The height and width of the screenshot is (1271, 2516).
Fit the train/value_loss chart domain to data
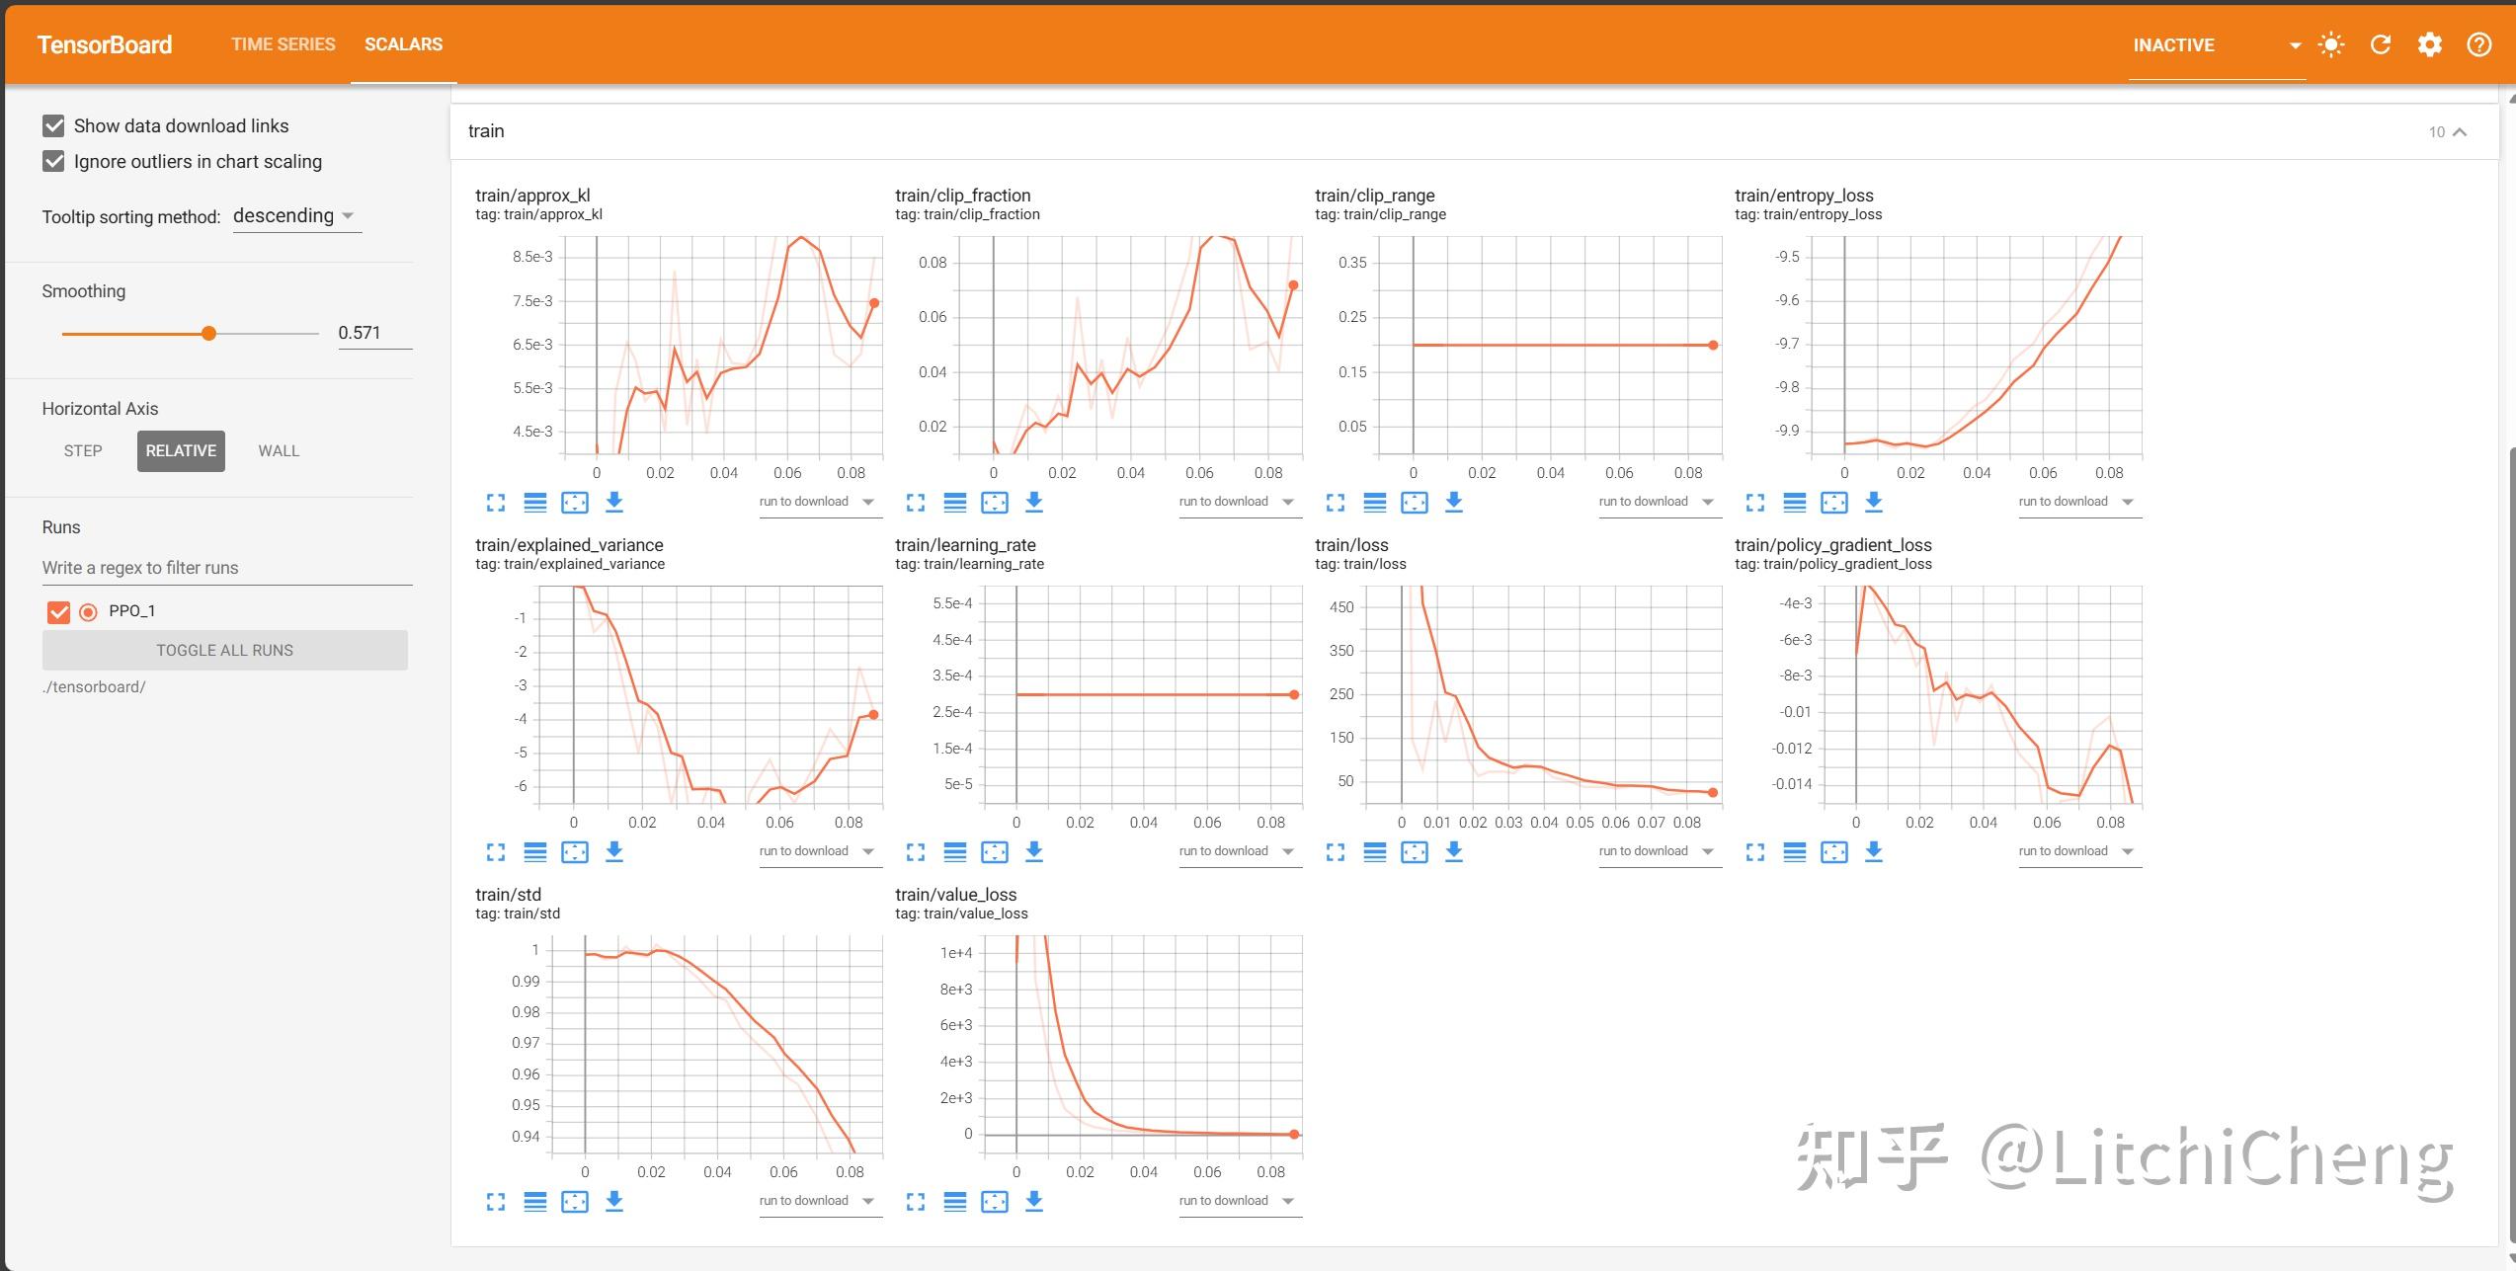(x=995, y=1201)
